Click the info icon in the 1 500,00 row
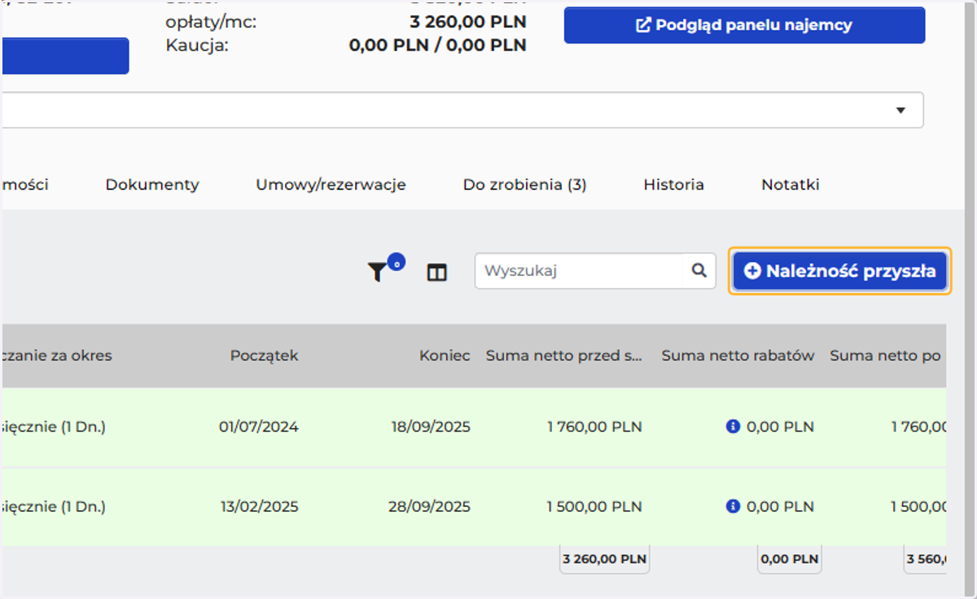This screenshot has height=599, width=977. click(733, 506)
